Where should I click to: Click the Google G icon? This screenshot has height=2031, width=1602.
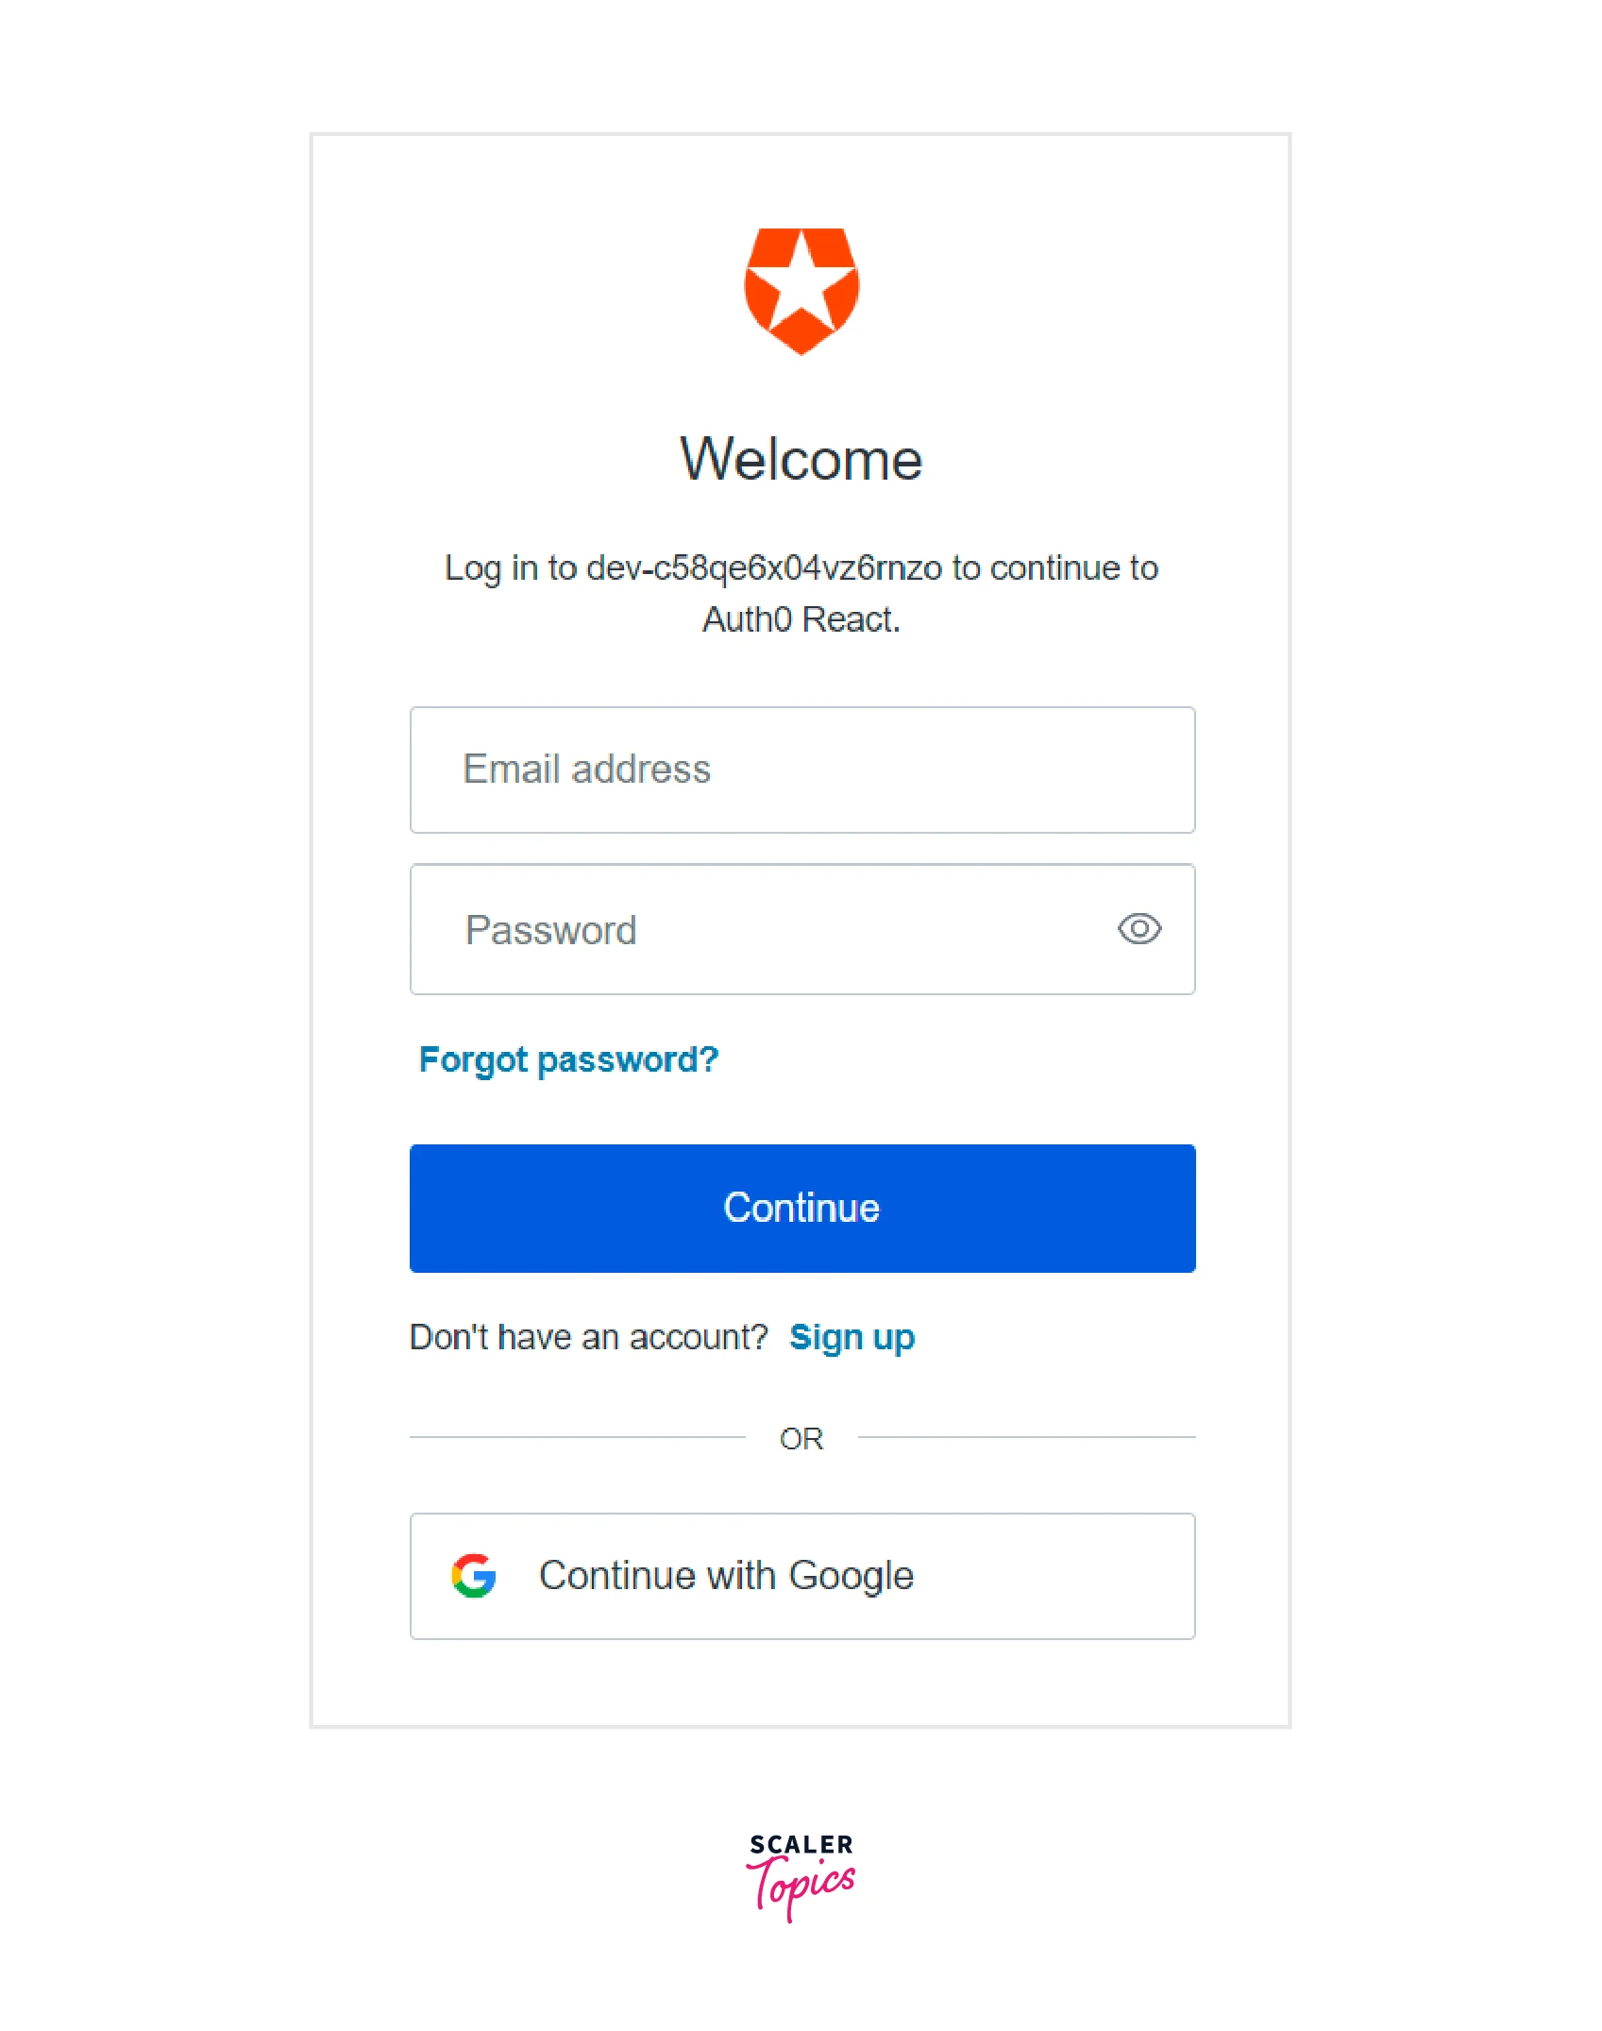(474, 1575)
